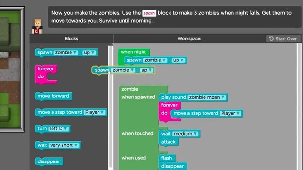Open zombie dropdown in spawn block under when night
The width and height of the screenshot is (303, 170).
tap(155, 60)
